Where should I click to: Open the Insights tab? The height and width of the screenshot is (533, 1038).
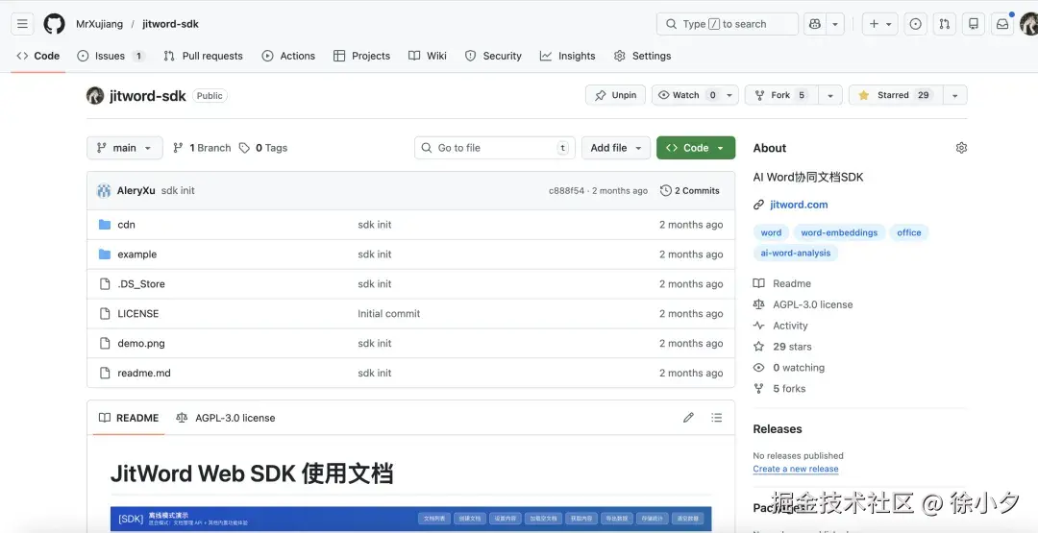point(567,56)
